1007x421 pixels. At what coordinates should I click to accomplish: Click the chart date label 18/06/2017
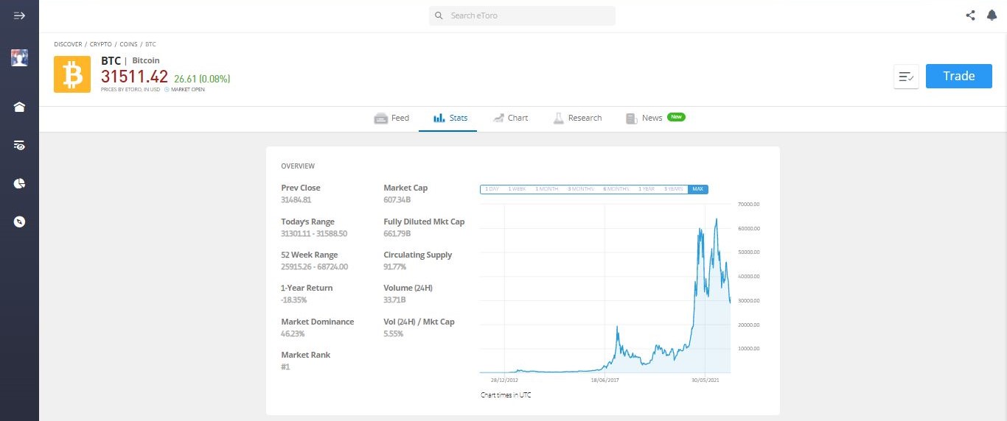tap(604, 381)
